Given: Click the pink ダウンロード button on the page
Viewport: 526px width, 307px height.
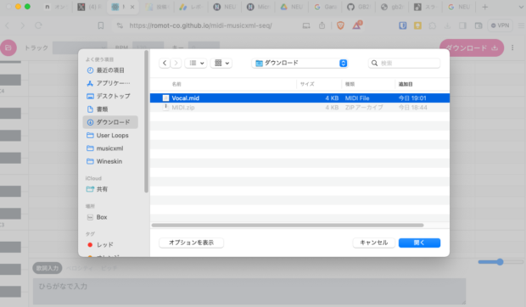Looking at the screenshot, I should pyautogui.click(x=472, y=48).
